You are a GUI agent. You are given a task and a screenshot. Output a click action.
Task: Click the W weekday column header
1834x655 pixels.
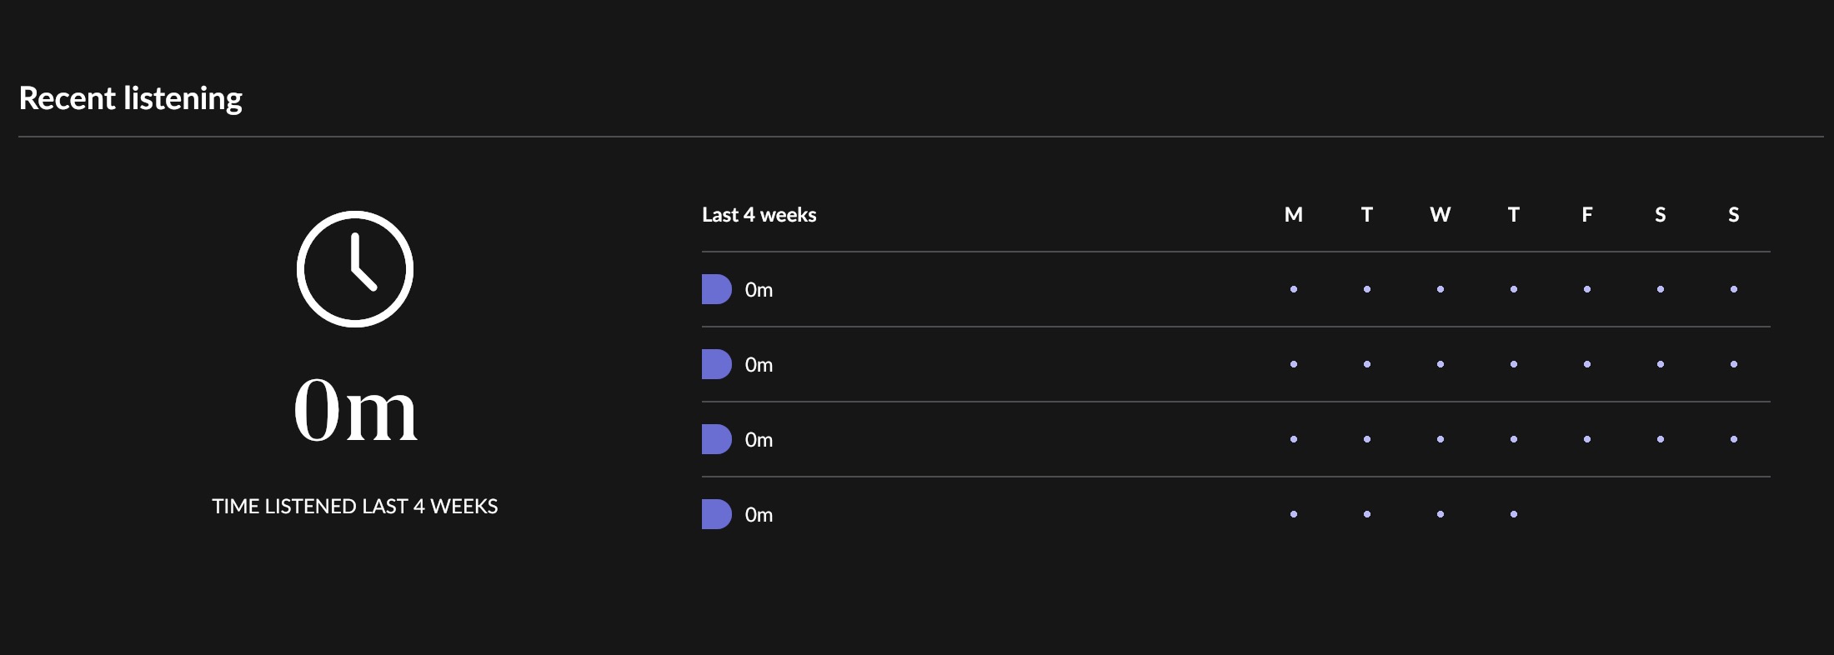pyautogui.click(x=1441, y=215)
